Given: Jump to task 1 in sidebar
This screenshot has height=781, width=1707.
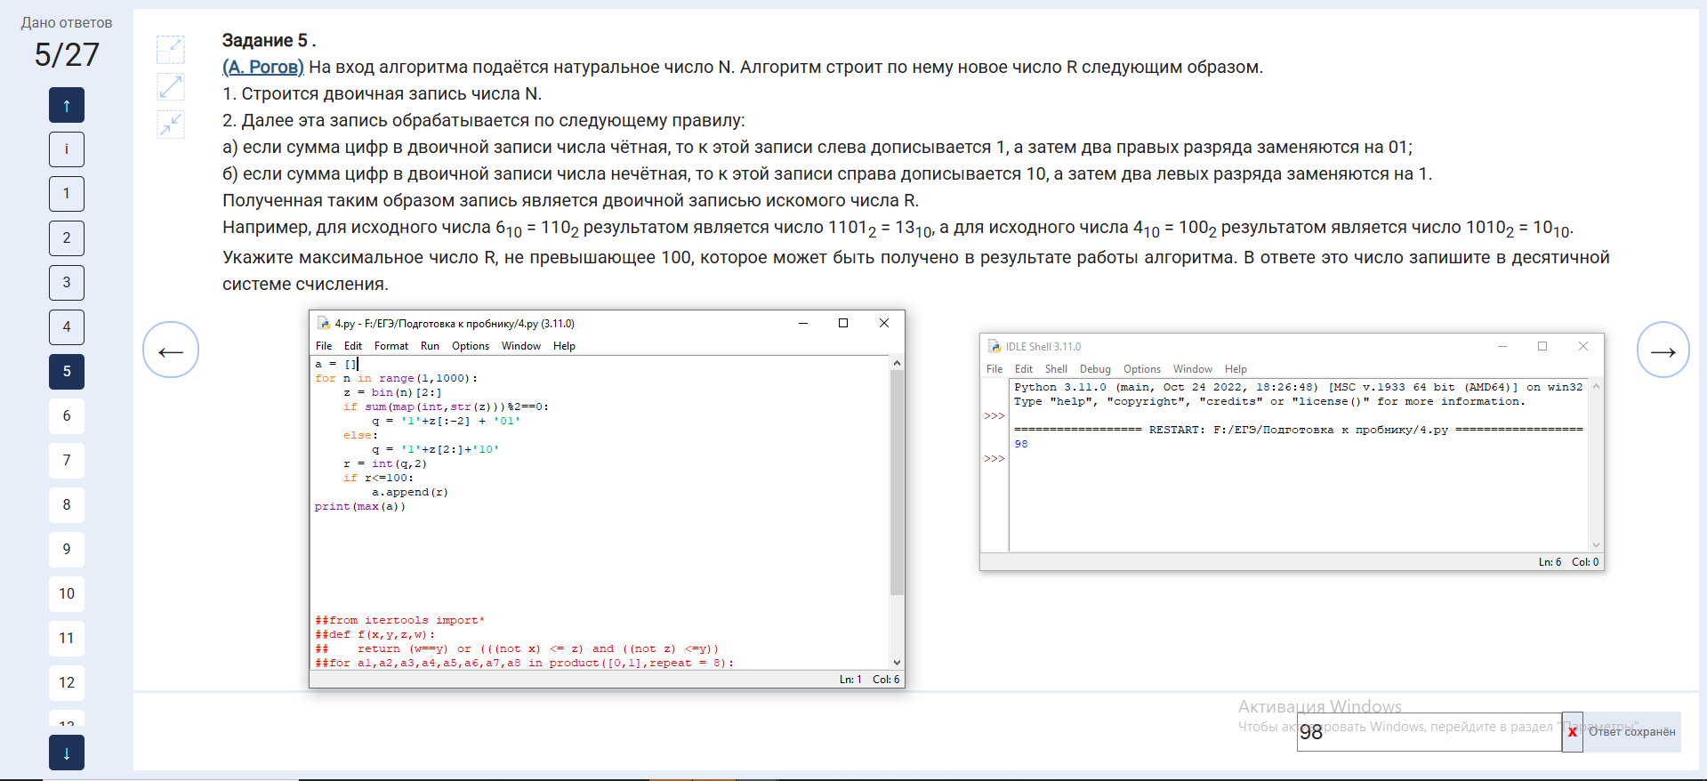Looking at the screenshot, I should (67, 194).
